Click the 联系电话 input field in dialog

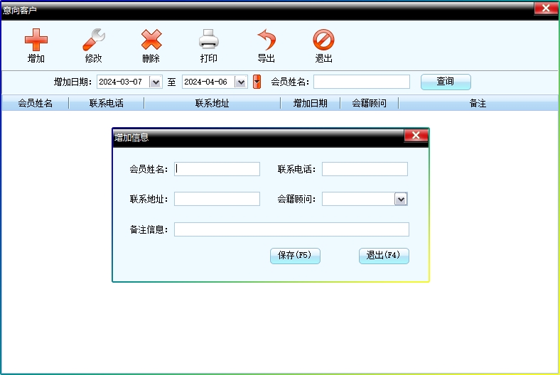pyautogui.click(x=365, y=169)
